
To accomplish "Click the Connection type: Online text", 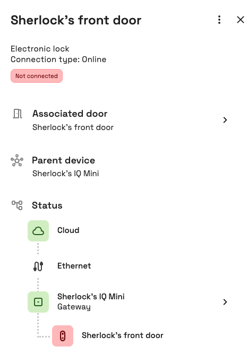I will tap(58, 59).
